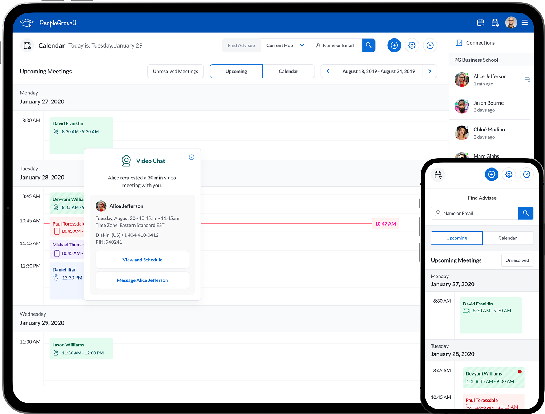Click Message Alice Jefferson button
This screenshot has width=545, height=414.
[142, 280]
